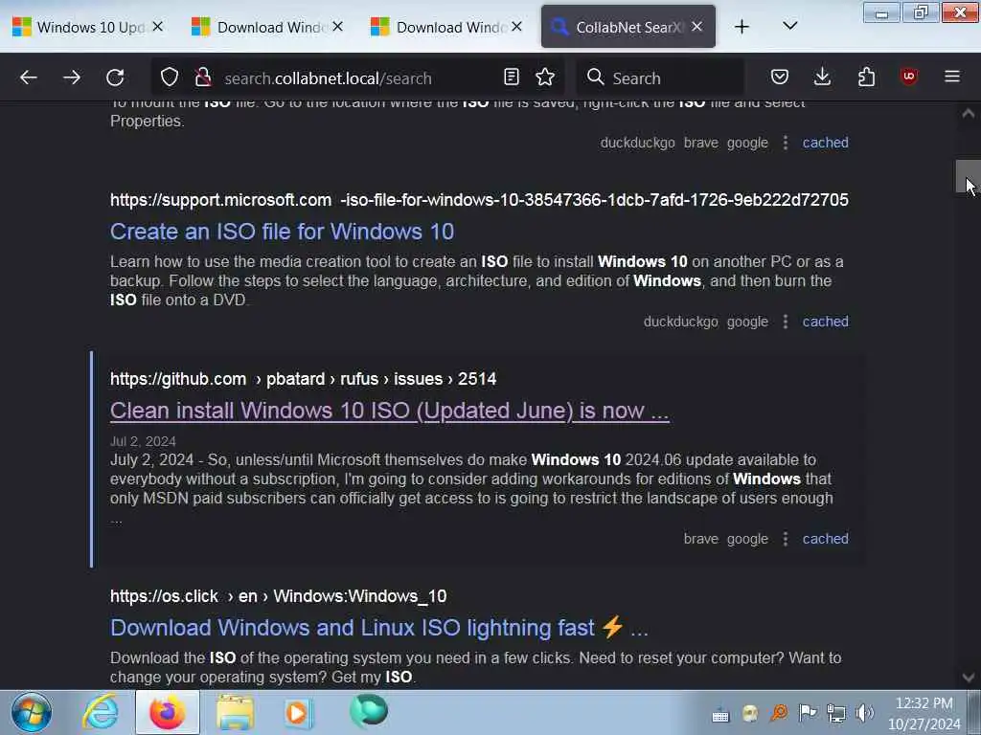The height and width of the screenshot is (735, 981).
Task: Open the taskbar clock and date
Action: (924, 713)
